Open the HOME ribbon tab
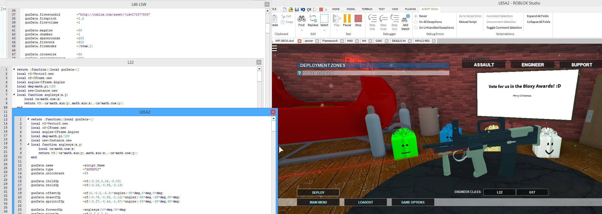602x214 pixels. click(336, 9)
